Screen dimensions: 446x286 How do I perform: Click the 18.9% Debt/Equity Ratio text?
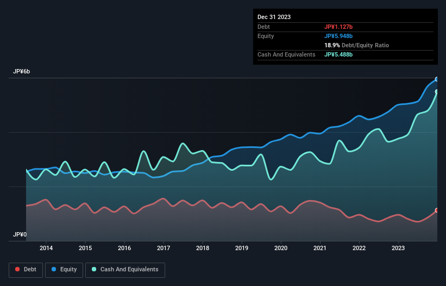click(356, 45)
